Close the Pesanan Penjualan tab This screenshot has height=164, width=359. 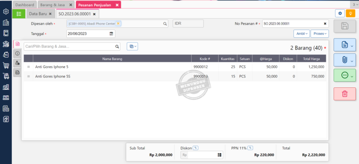tap(117, 5)
